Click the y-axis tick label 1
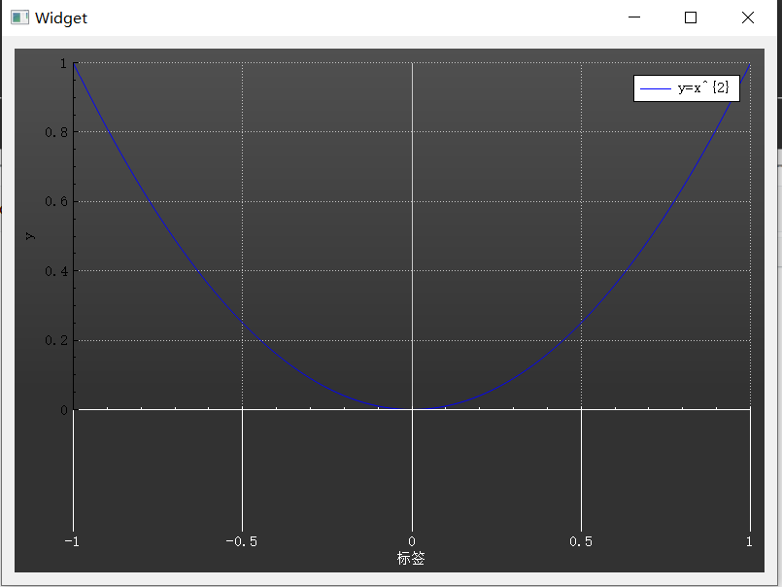This screenshot has height=587, width=782. pos(63,63)
